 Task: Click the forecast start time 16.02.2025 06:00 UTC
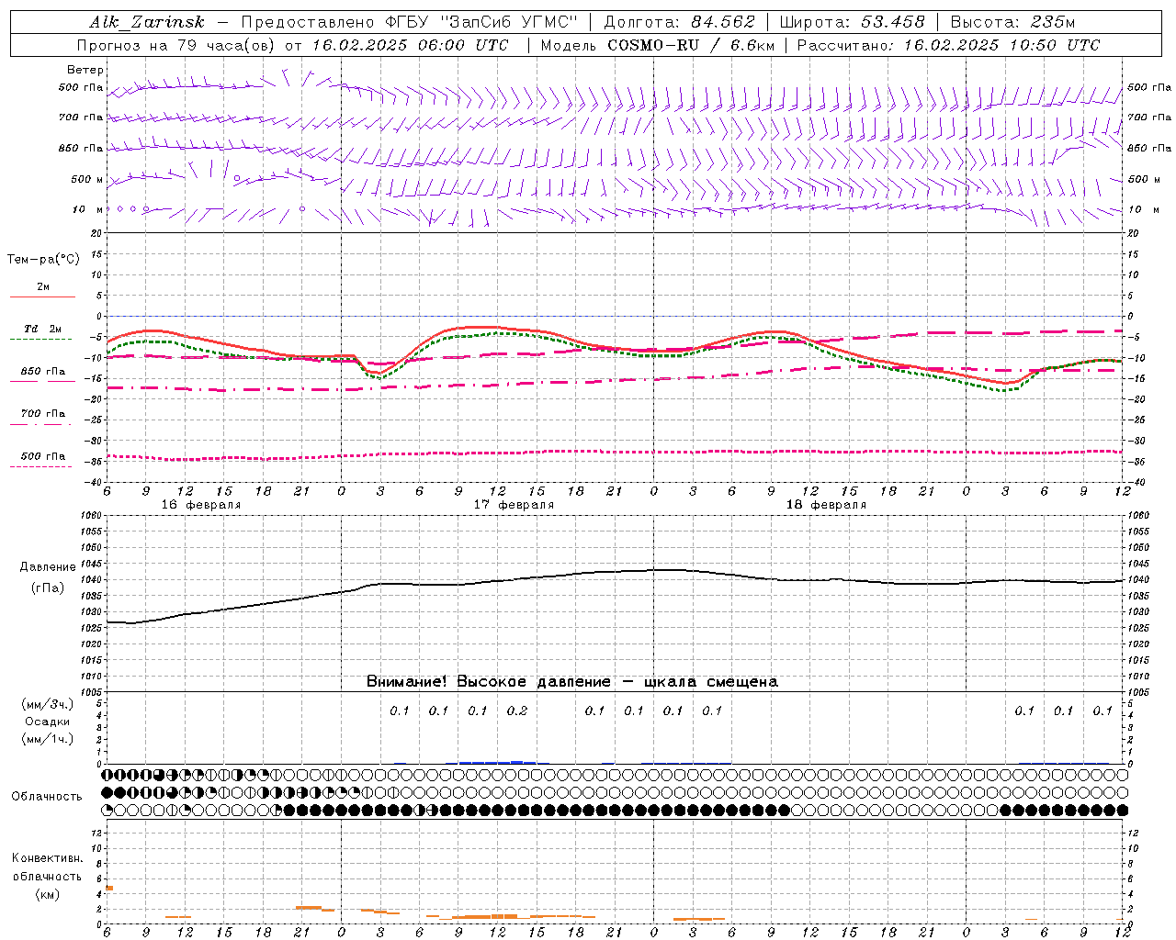[x=410, y=45]
